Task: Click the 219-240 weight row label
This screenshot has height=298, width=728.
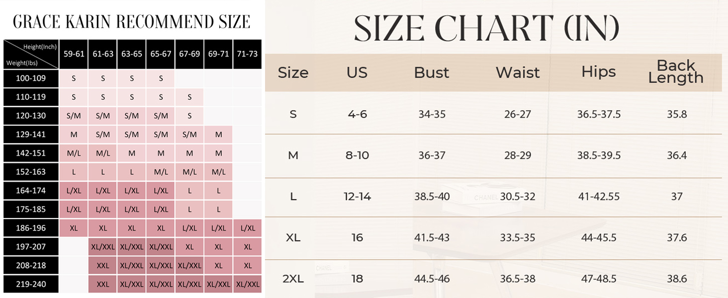Action: [x=31, y=284]
